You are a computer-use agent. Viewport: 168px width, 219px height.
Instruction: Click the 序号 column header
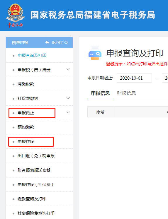point(100,112)
